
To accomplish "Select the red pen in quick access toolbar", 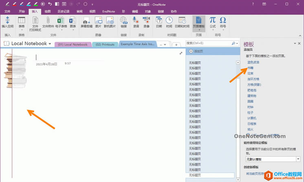I will point(14,4).
